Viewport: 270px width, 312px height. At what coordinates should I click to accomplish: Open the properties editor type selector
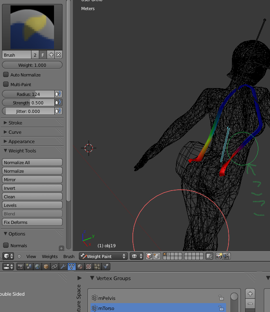click(8, 267)
